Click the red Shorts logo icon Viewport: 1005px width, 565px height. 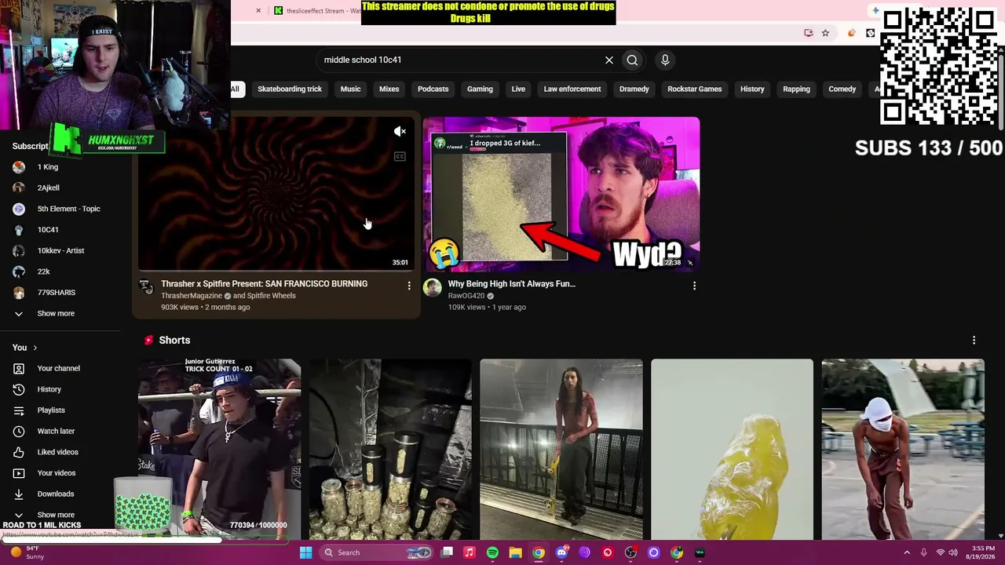148,340
